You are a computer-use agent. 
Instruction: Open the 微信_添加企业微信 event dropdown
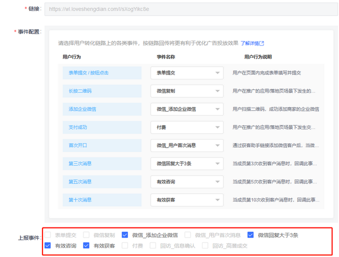pyautogui.click(x=187, y=109)
